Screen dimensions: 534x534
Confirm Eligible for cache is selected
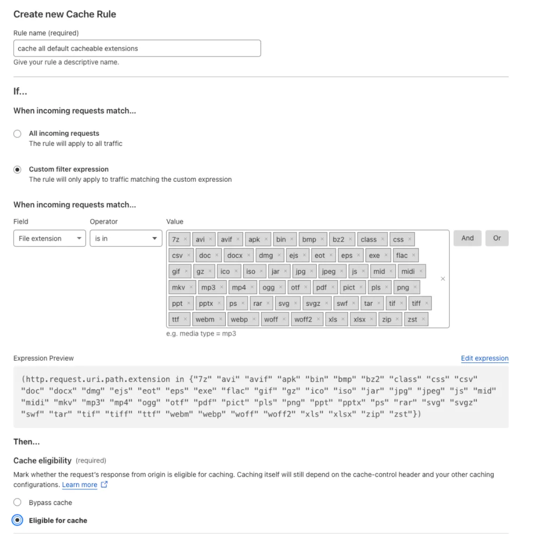coord(17,520)
